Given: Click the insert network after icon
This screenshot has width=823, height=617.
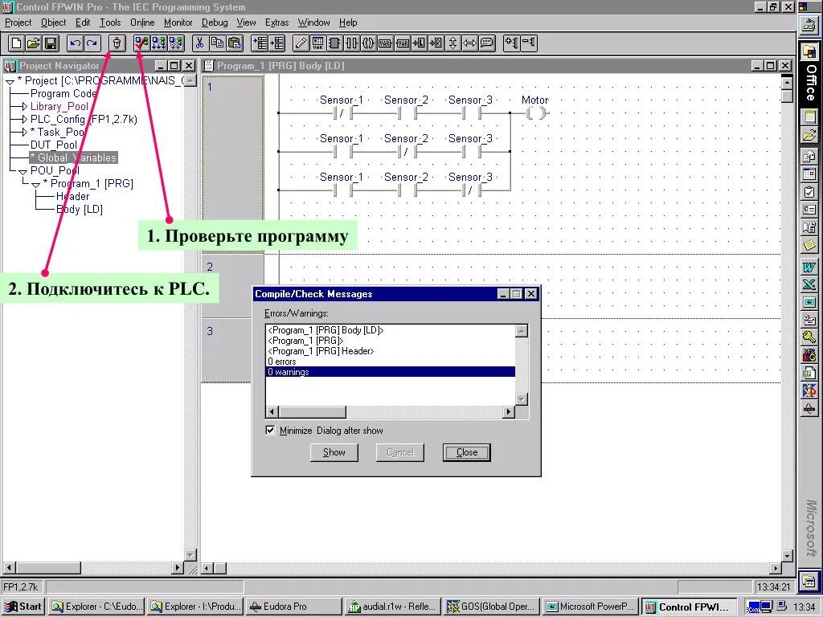Looking at the screenshot, I should click(276, 43).
